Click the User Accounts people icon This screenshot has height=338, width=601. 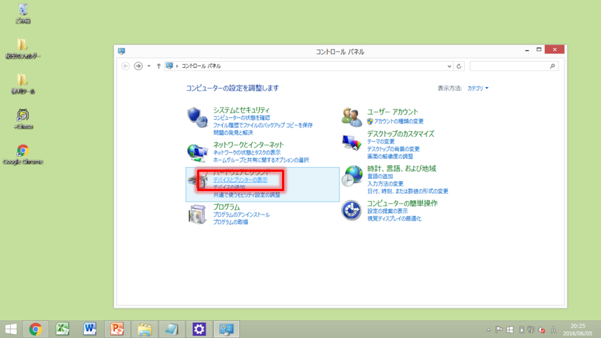point(352,116)
